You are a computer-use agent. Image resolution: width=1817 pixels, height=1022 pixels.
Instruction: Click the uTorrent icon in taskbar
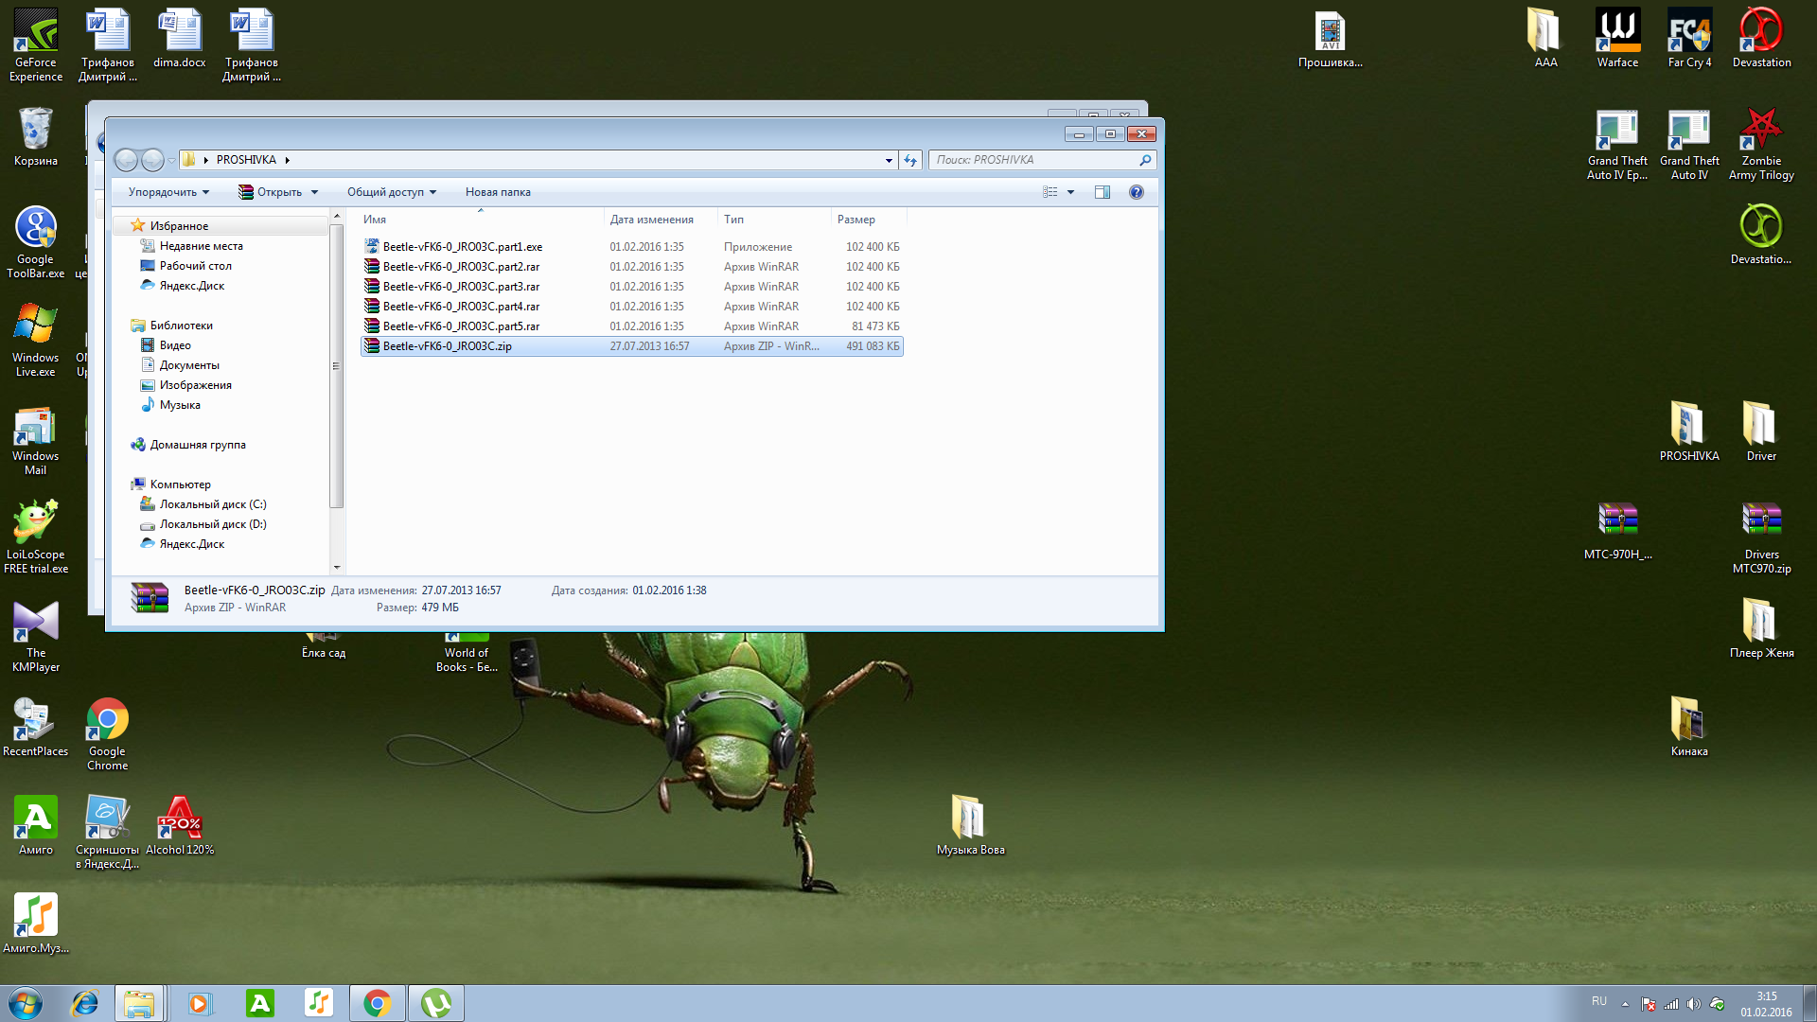[x=436, y=1003]
